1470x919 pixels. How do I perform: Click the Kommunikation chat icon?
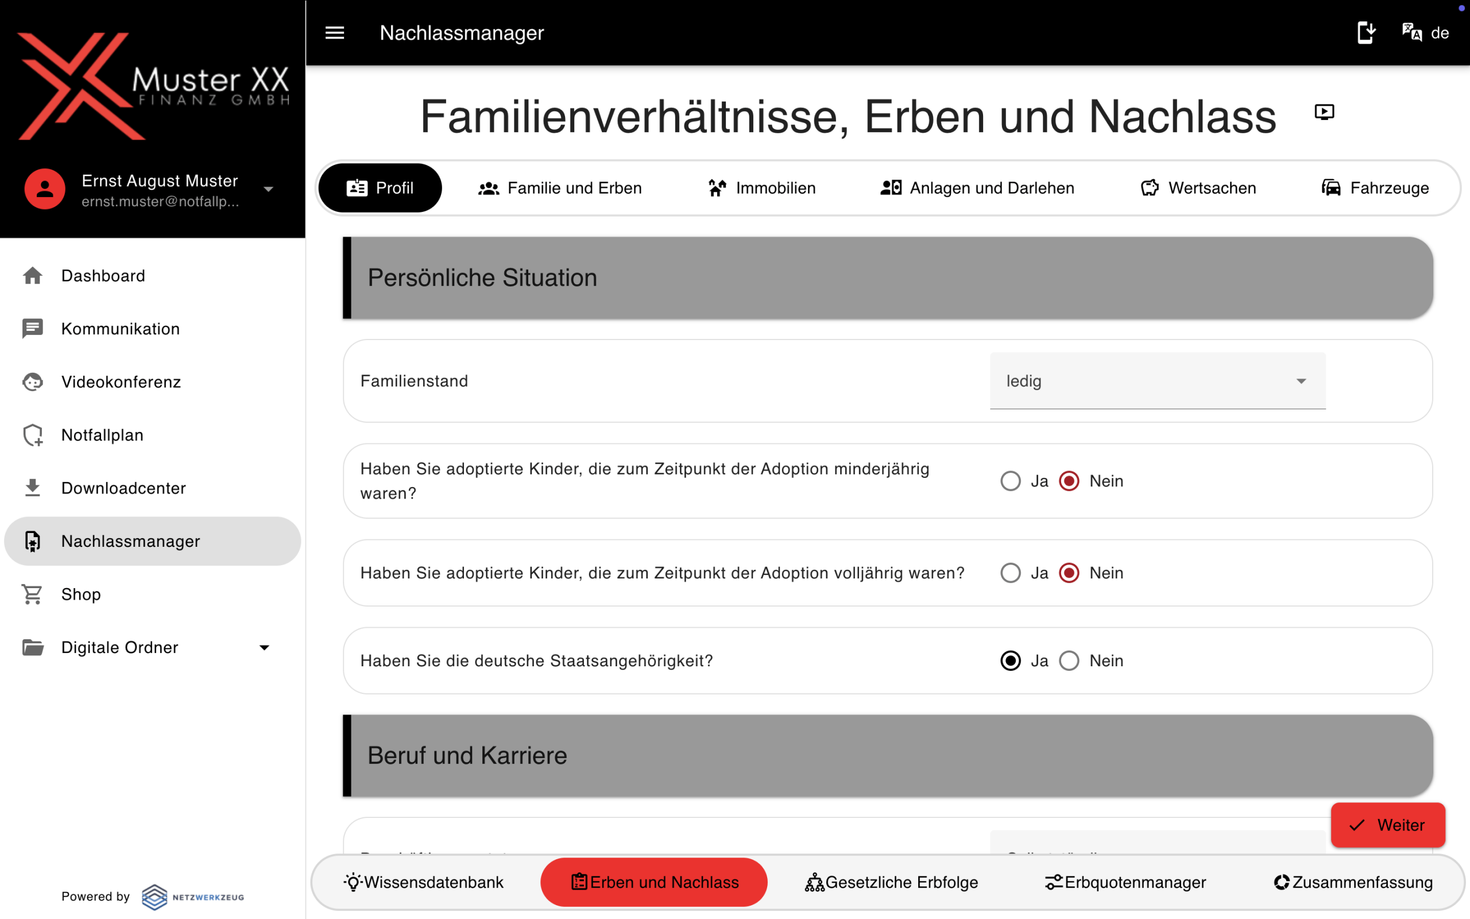click(33, 329)
